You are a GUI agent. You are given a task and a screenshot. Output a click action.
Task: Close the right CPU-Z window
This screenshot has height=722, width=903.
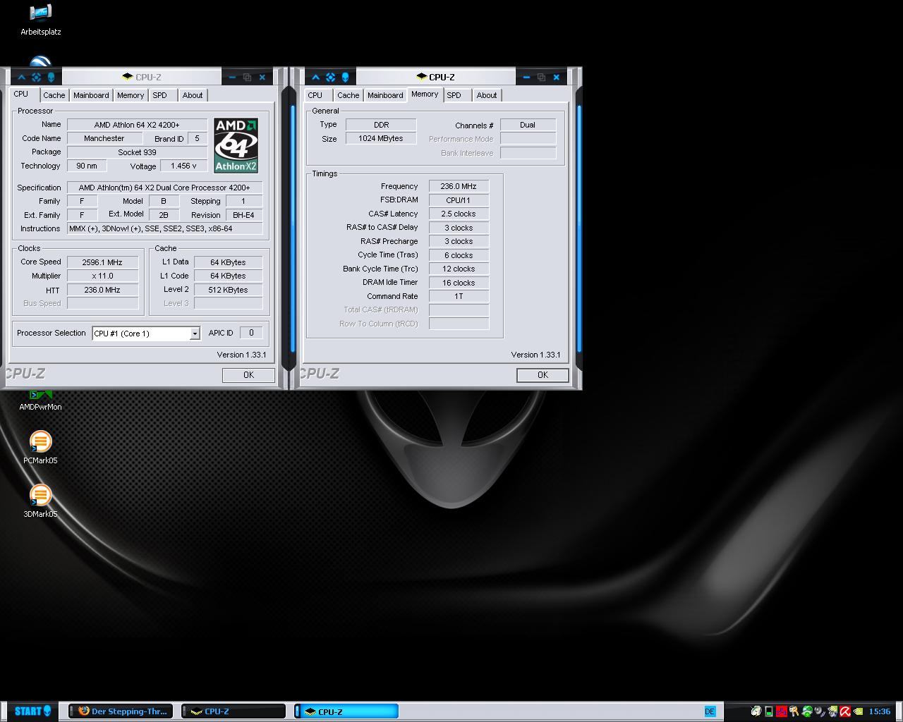click(x=556, y=77)
